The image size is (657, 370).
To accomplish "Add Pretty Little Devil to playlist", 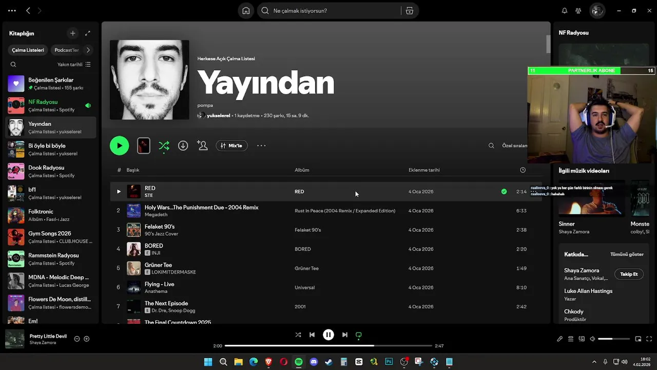I will (87, 339).
